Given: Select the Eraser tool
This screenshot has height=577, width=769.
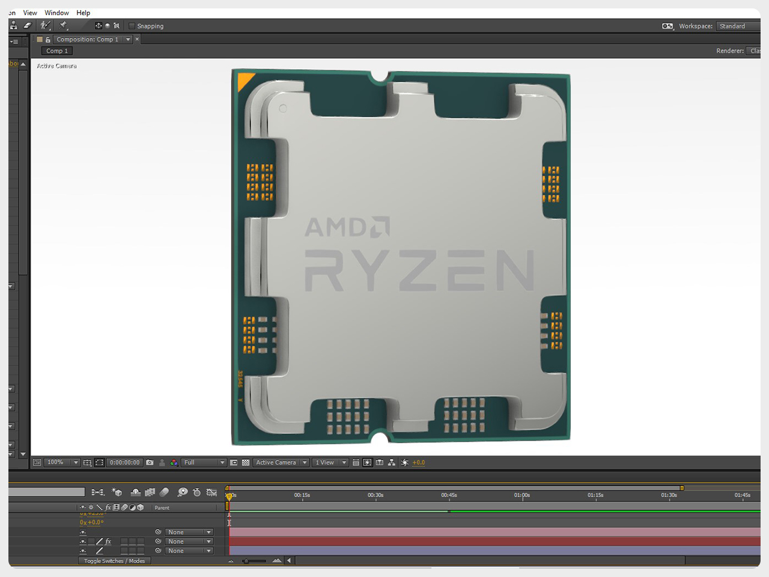Looking at the screenshot, I should point(27,26).
